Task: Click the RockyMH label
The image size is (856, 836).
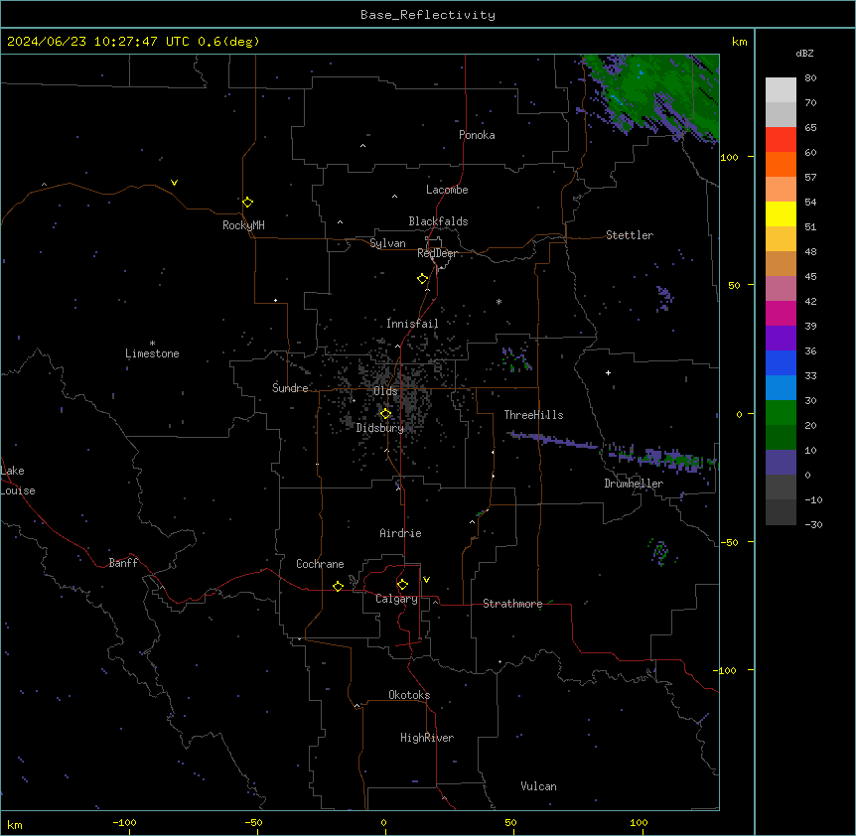Action: click(243, 224)
